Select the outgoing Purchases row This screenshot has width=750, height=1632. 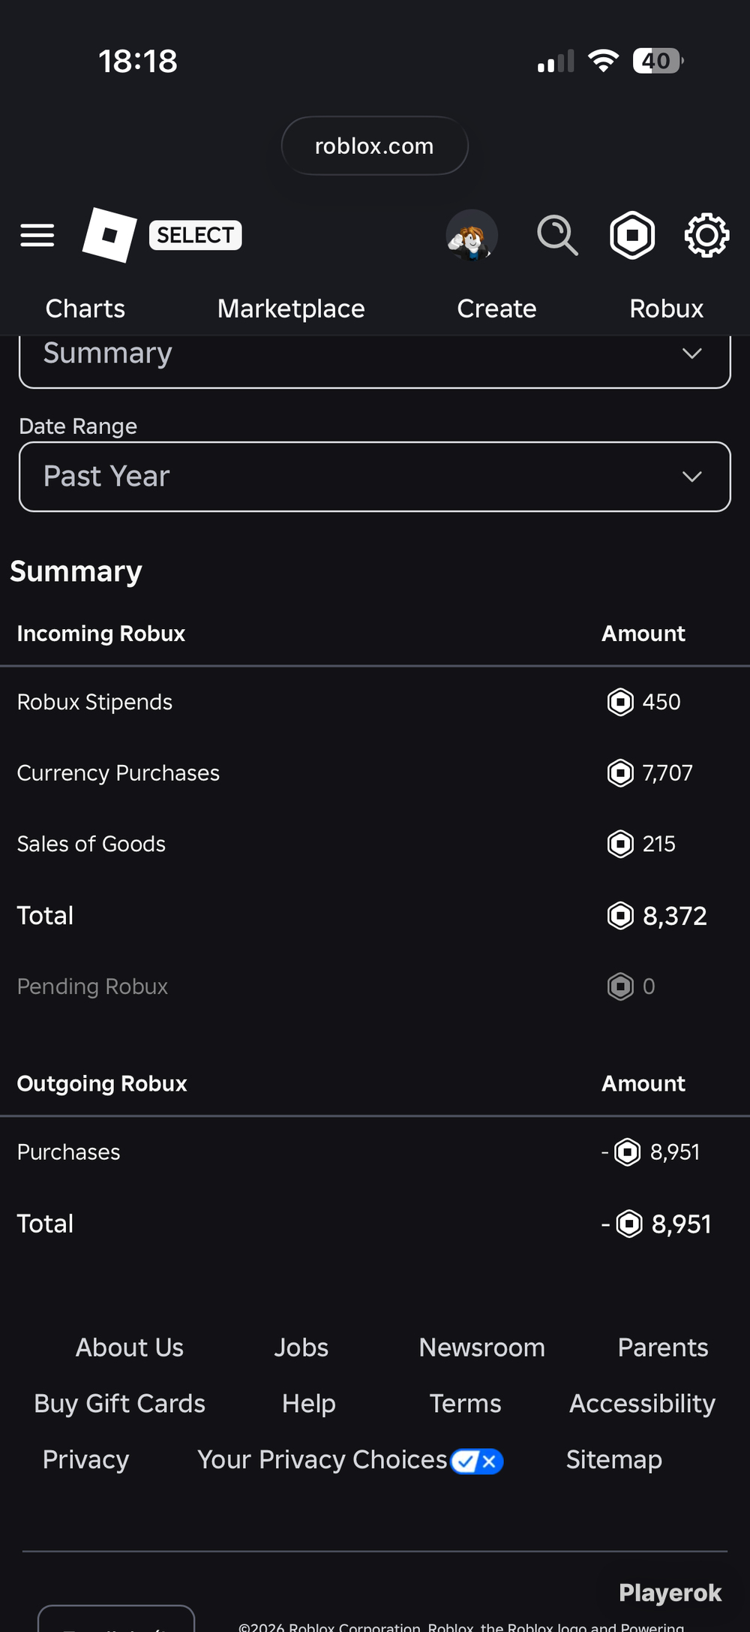tap(375, 1152)
